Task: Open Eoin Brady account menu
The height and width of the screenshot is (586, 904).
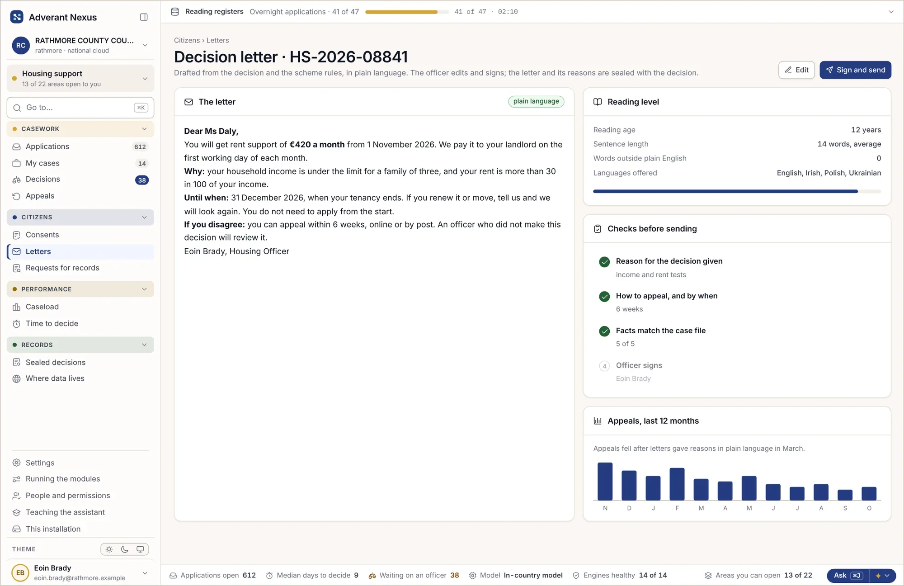Action: tap(80, 573)
